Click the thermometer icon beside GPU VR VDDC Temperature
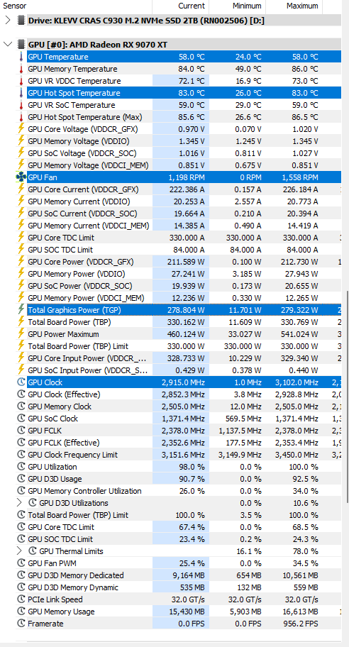 tap(21, 81)
